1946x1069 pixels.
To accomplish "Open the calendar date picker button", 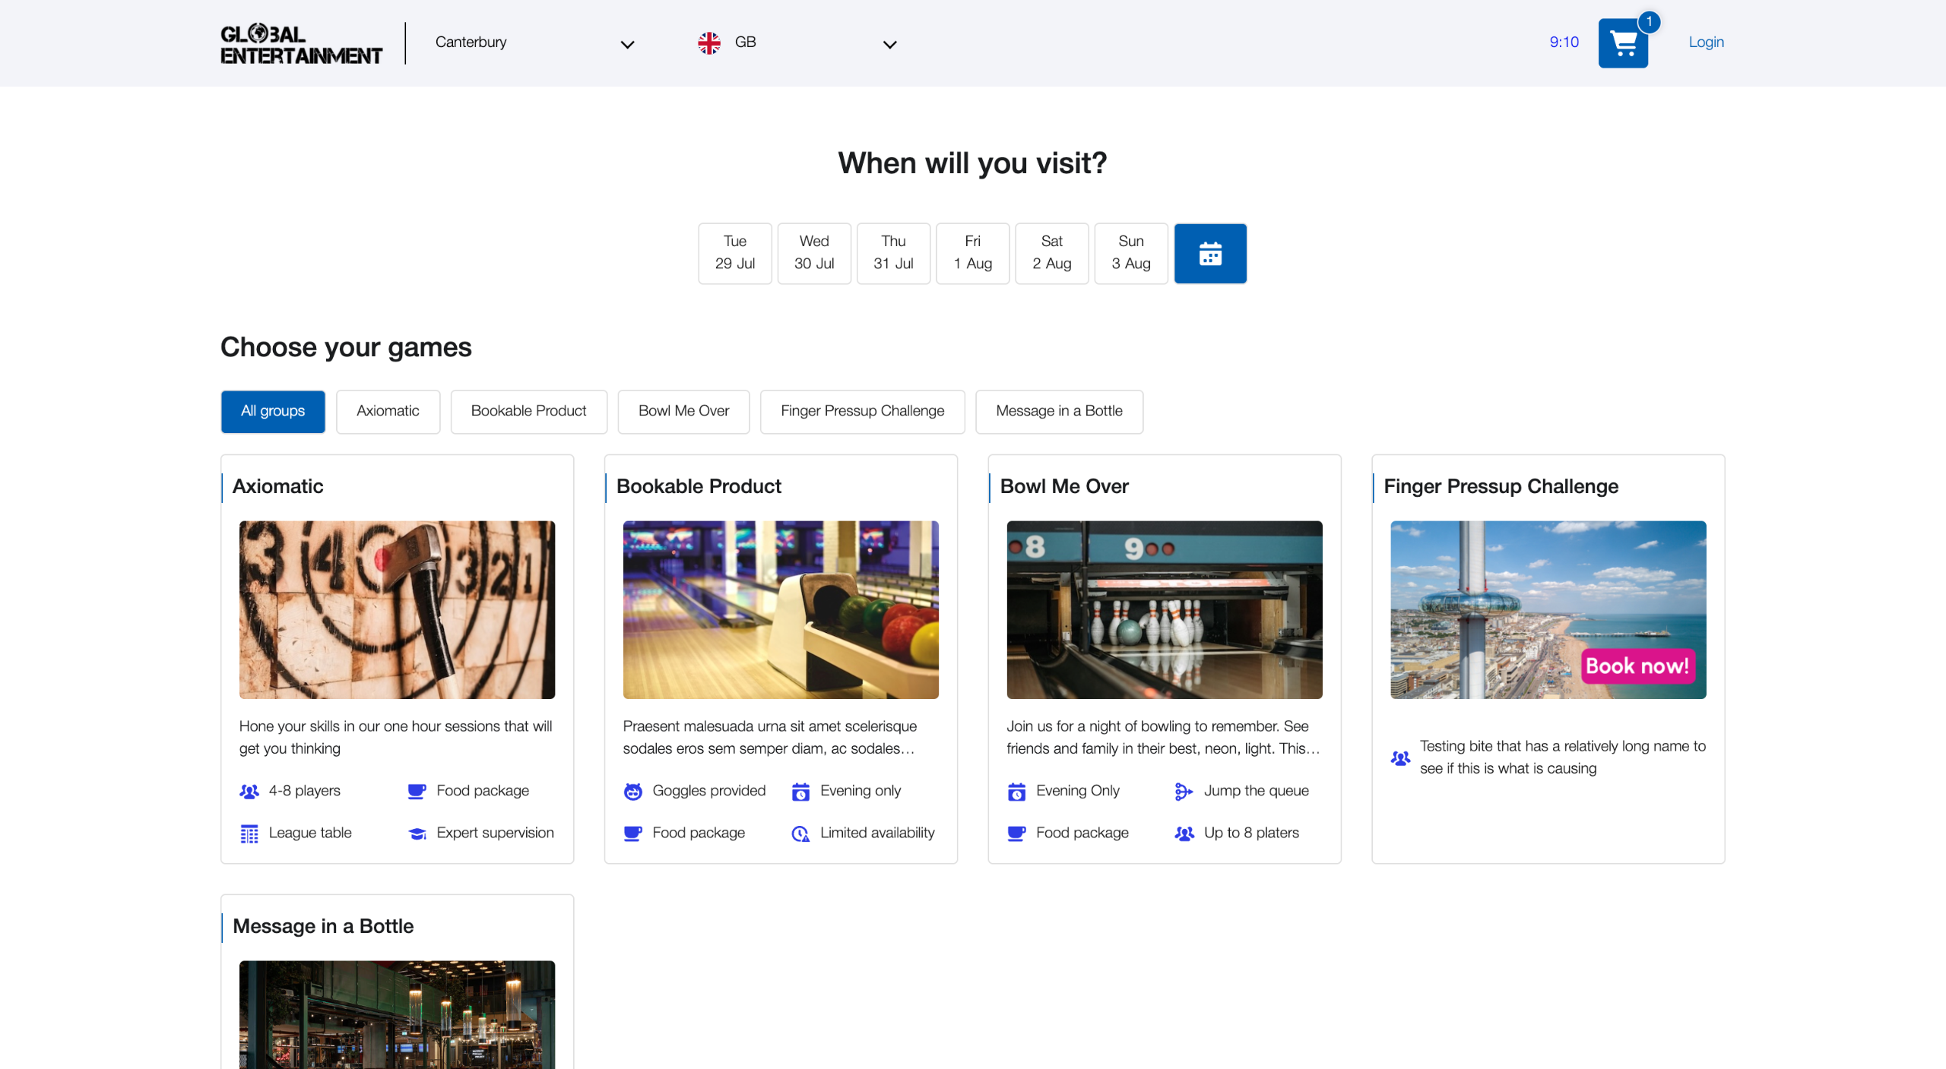I will 1209,253.
